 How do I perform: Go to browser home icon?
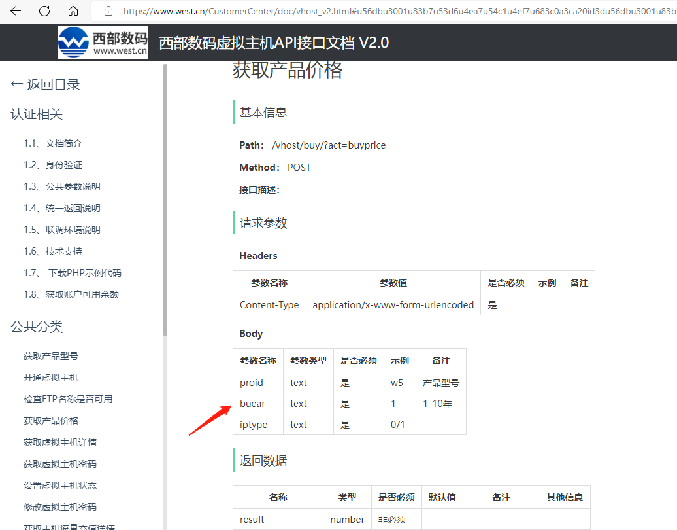[x=73, y=11]
